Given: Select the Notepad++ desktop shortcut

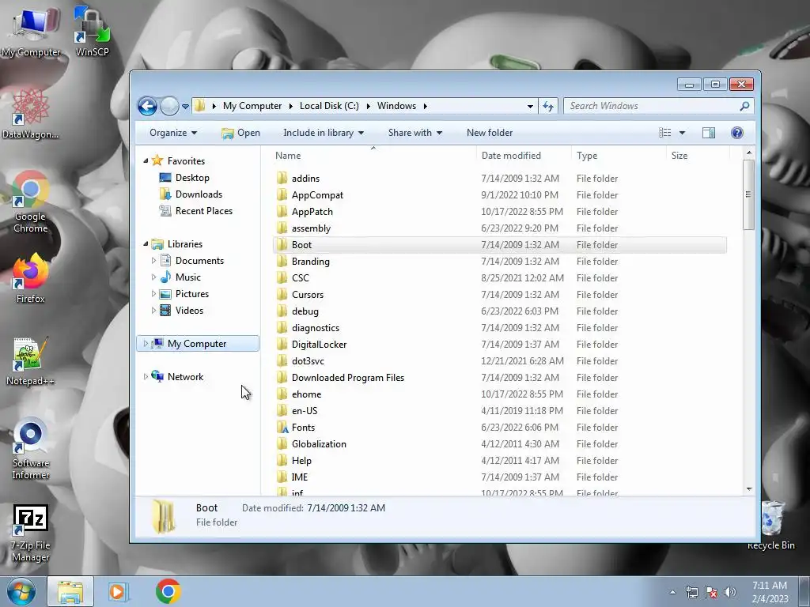Looking at the screenshot, I should 31,360.
